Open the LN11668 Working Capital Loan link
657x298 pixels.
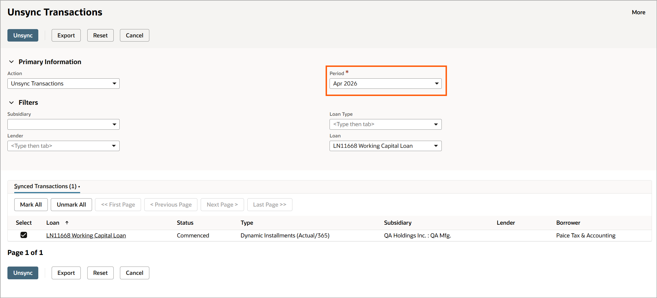point(86,235)
